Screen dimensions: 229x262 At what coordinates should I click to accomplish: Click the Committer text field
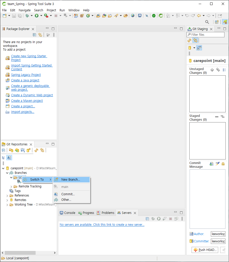(218, 241)
